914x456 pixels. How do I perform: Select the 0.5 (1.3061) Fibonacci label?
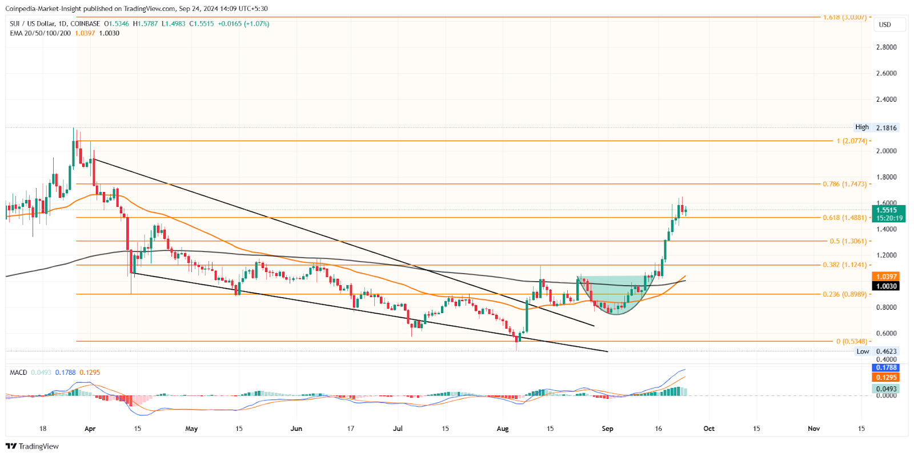coord(848,241)
